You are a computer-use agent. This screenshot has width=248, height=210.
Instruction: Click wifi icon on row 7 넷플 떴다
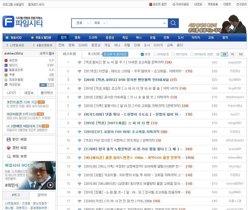coord(80,114)
